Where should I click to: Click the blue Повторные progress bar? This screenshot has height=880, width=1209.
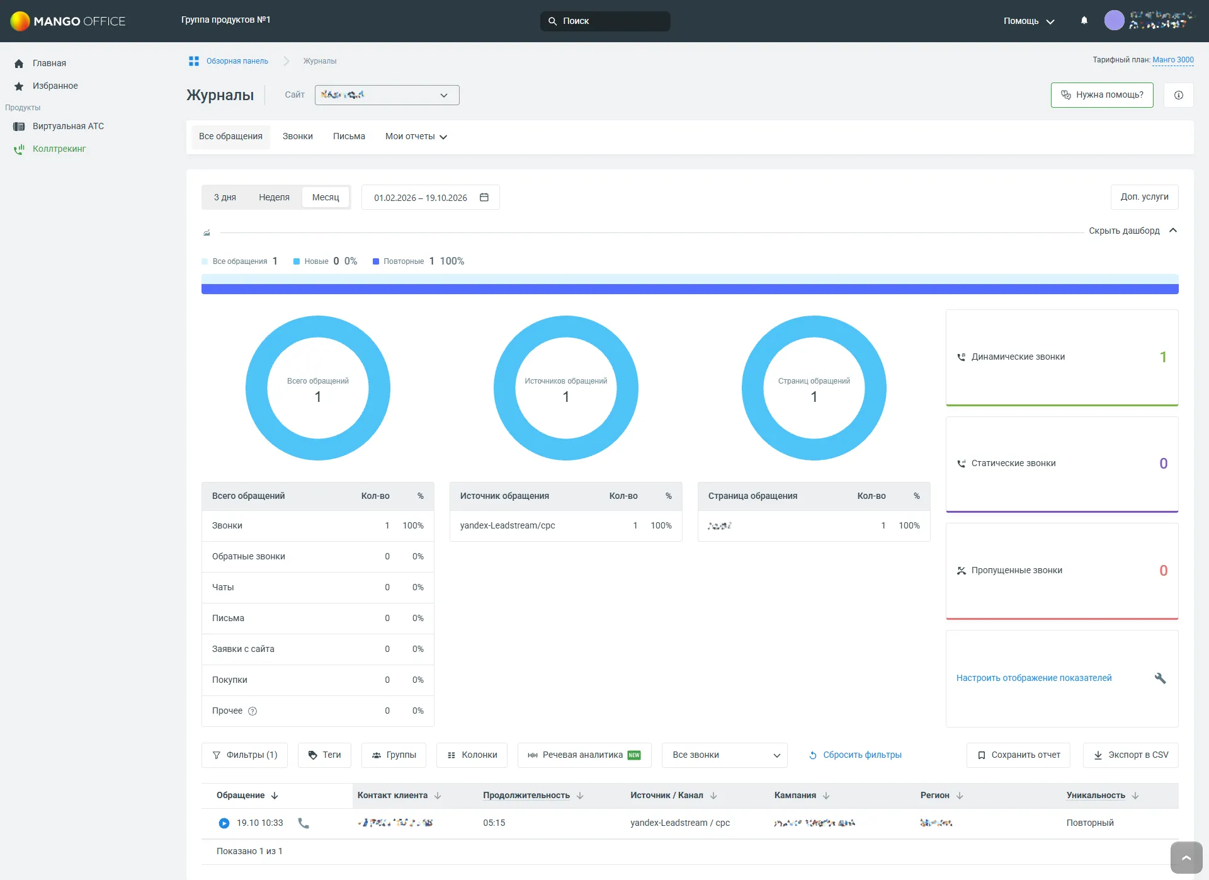point(690,289)
